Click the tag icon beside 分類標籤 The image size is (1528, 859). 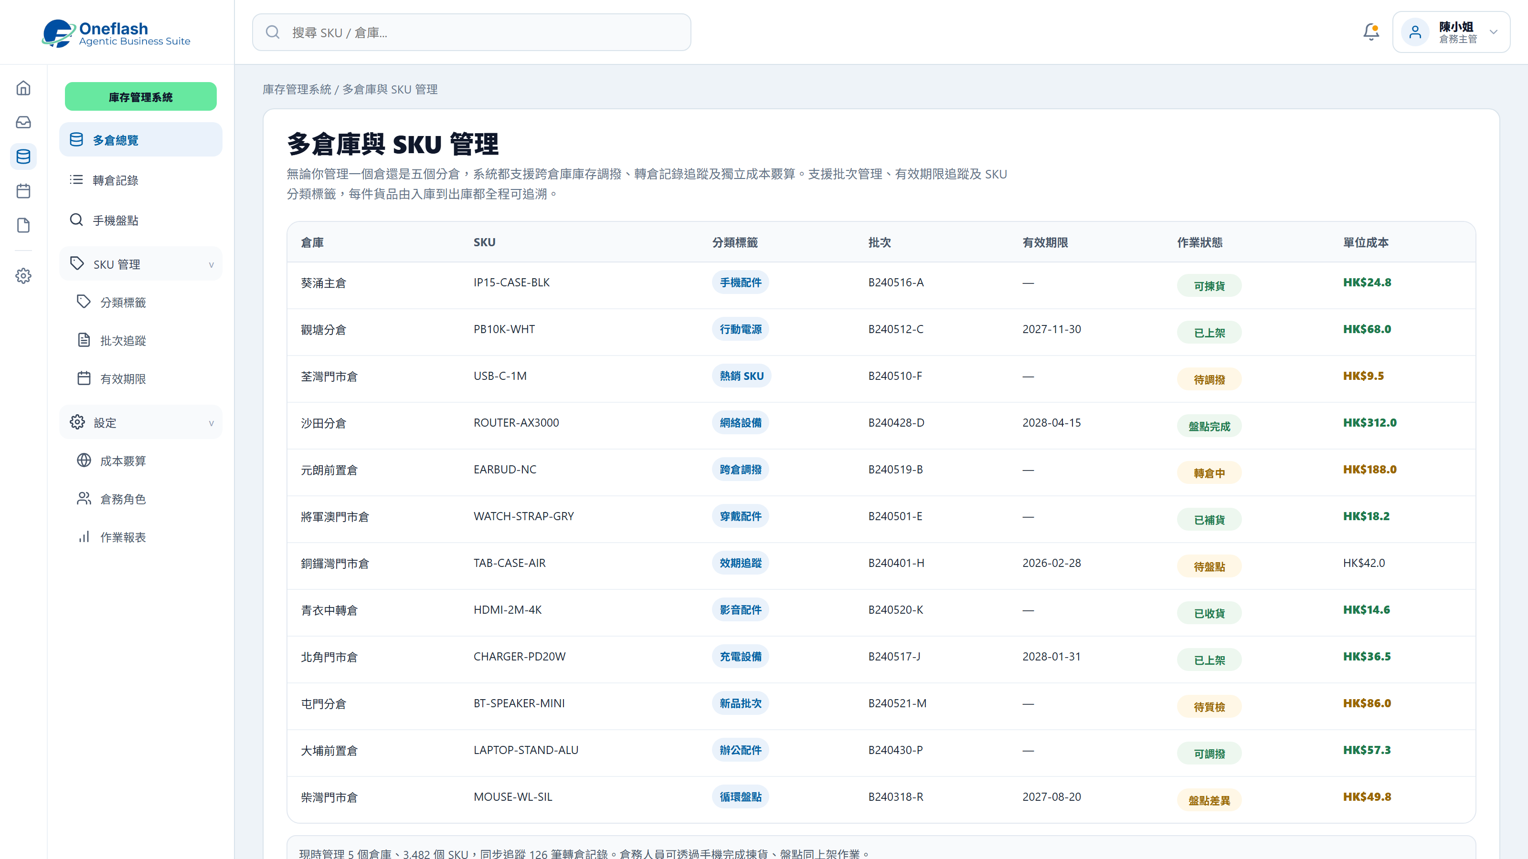pyautogui.click(x=84, y=302)
